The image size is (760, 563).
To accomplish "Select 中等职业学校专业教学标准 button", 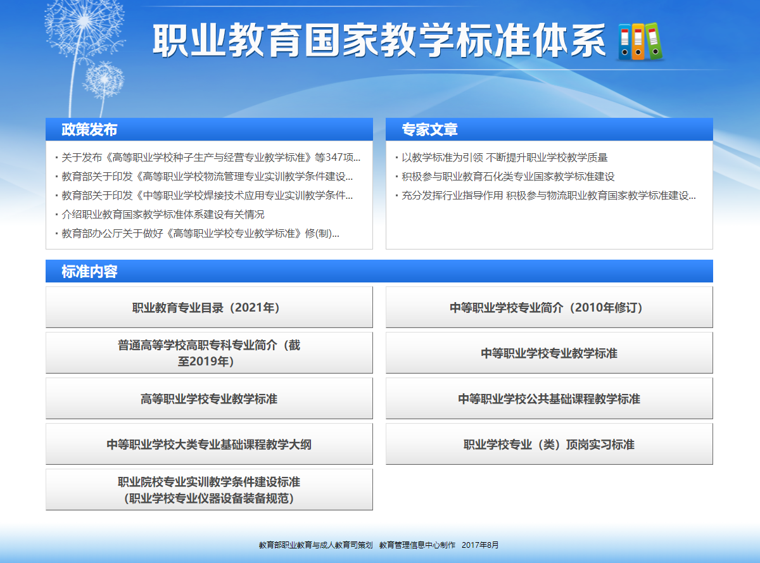I will 549,353.
